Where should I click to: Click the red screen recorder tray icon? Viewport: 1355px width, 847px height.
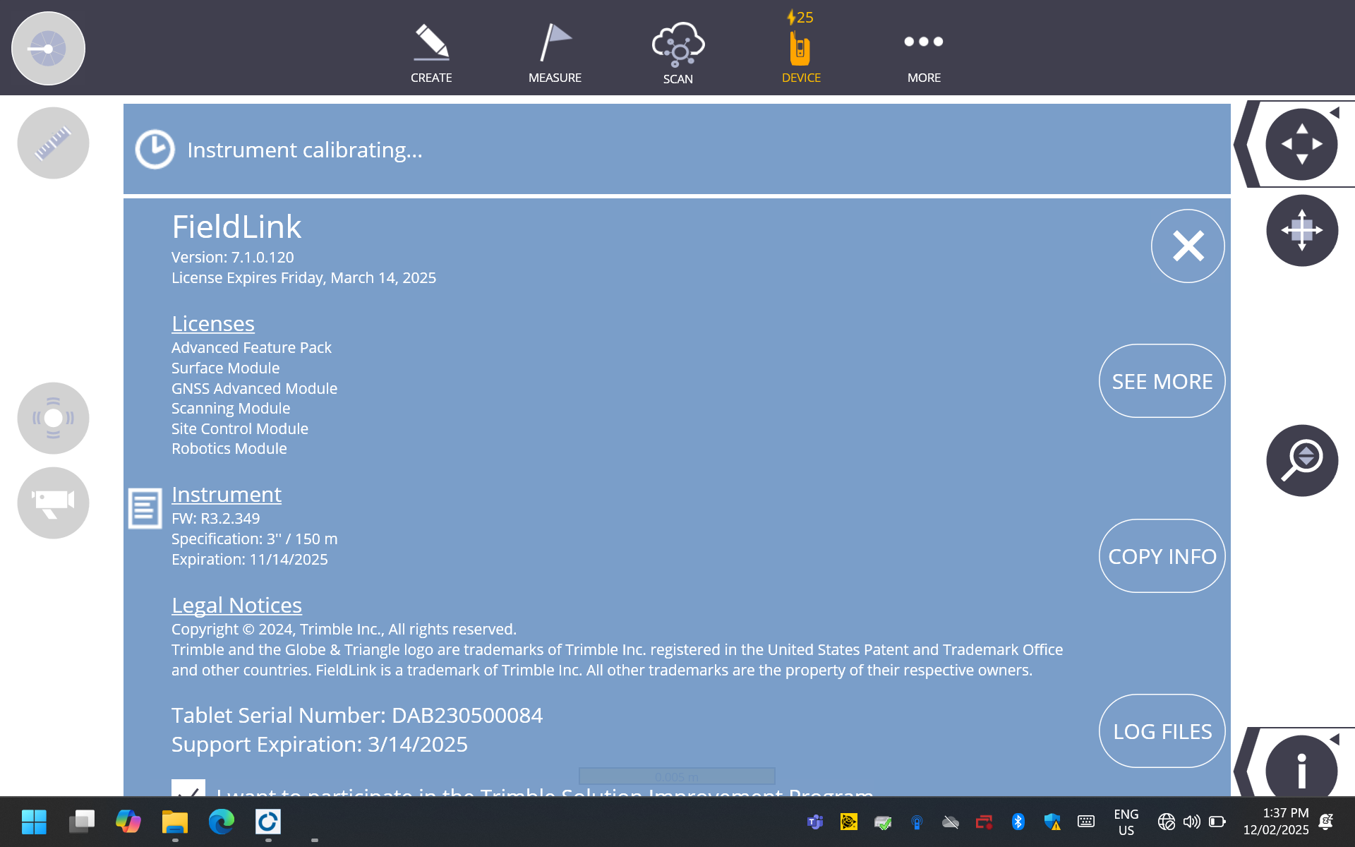point(984,822)
